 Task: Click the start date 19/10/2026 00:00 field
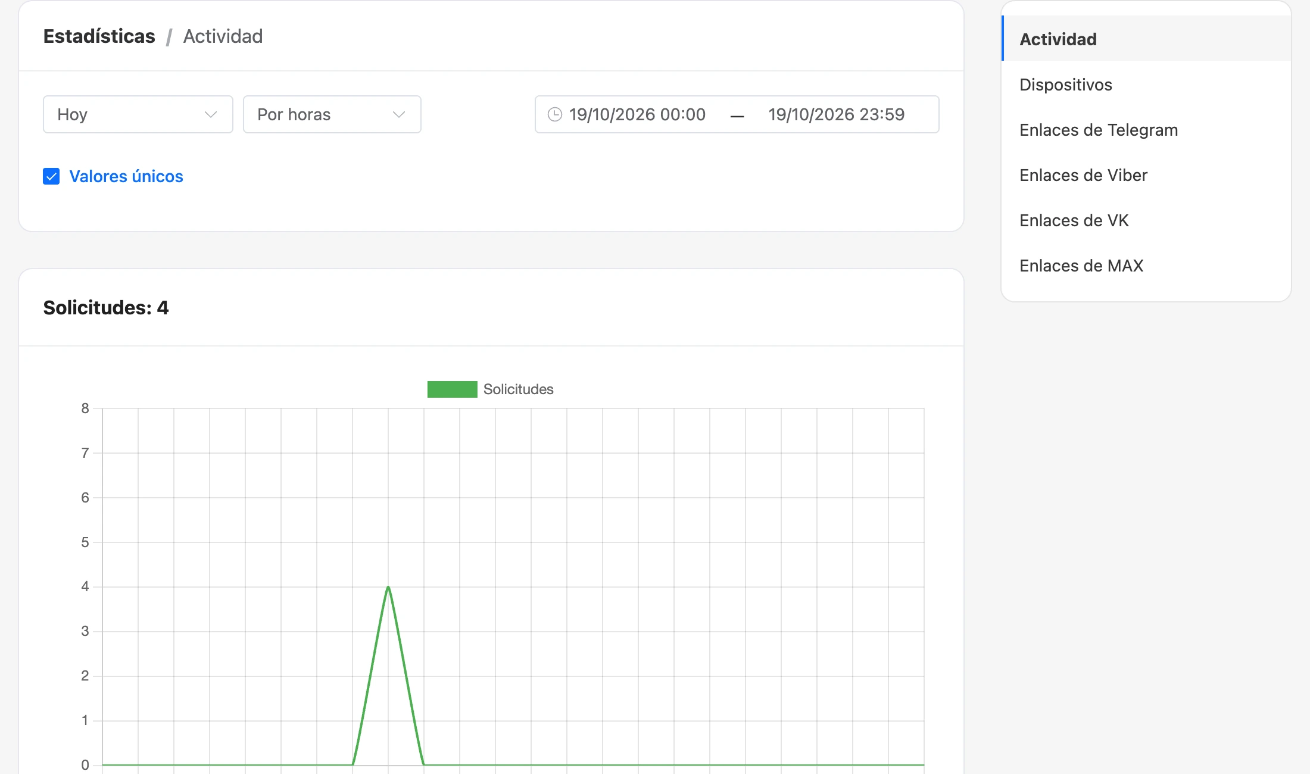click(637, 114)
